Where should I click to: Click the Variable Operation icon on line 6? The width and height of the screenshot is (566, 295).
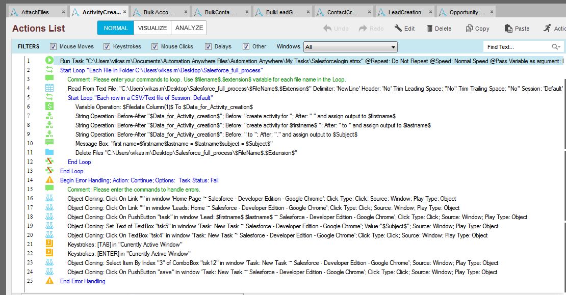click(49, 106)
